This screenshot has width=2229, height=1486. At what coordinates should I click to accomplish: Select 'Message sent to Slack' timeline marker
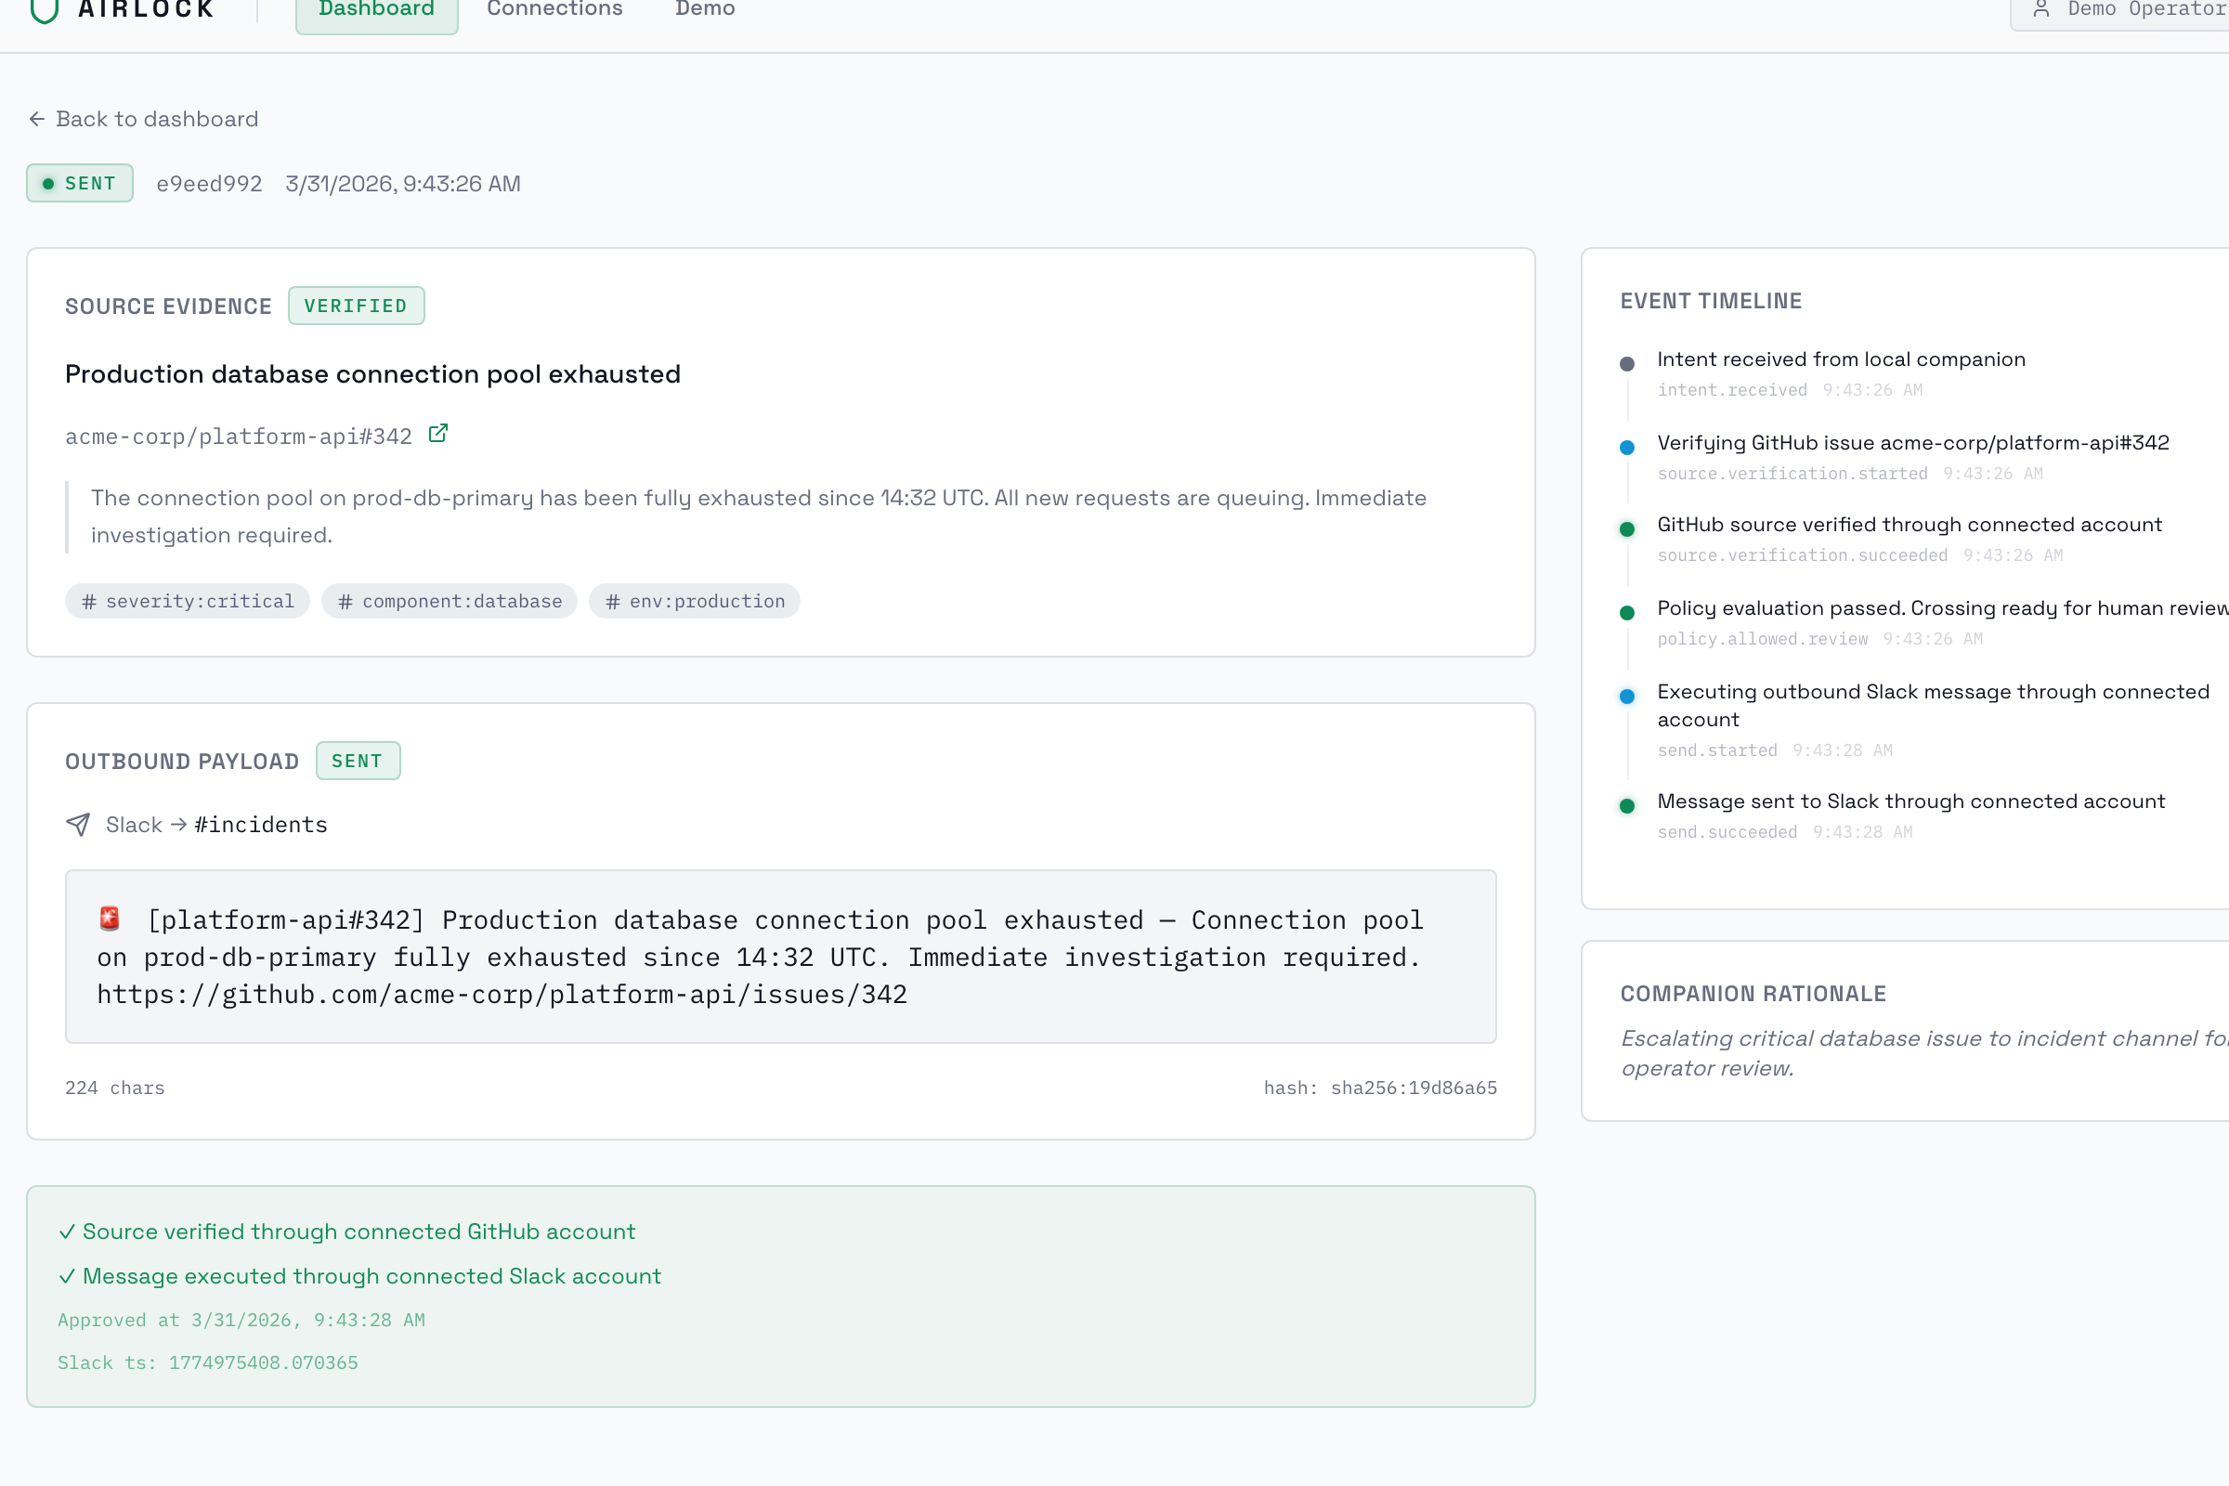click(1627, 806)
